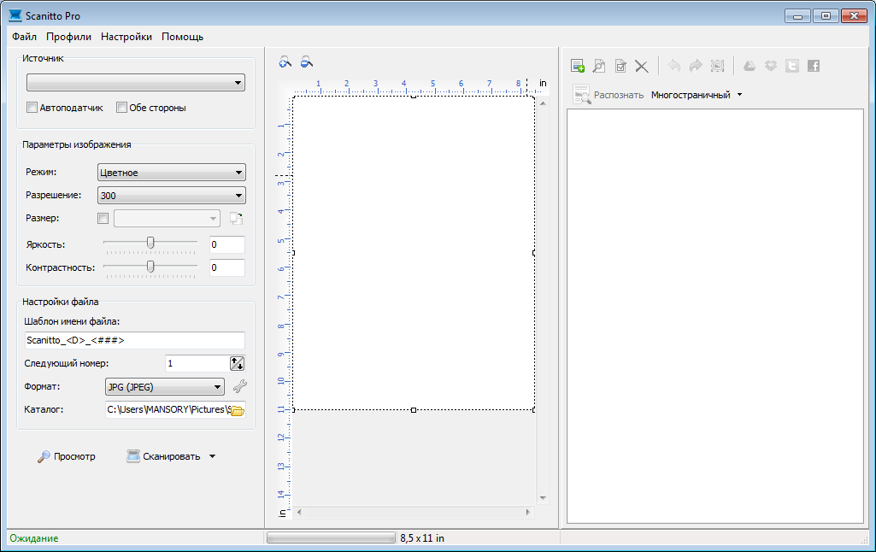
Task: Click the Google Drive upload icon
Action: 750,66
